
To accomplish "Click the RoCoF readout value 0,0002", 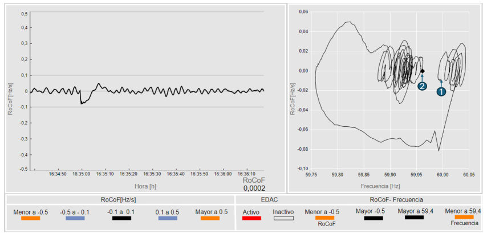I will [x=254, y=188].
